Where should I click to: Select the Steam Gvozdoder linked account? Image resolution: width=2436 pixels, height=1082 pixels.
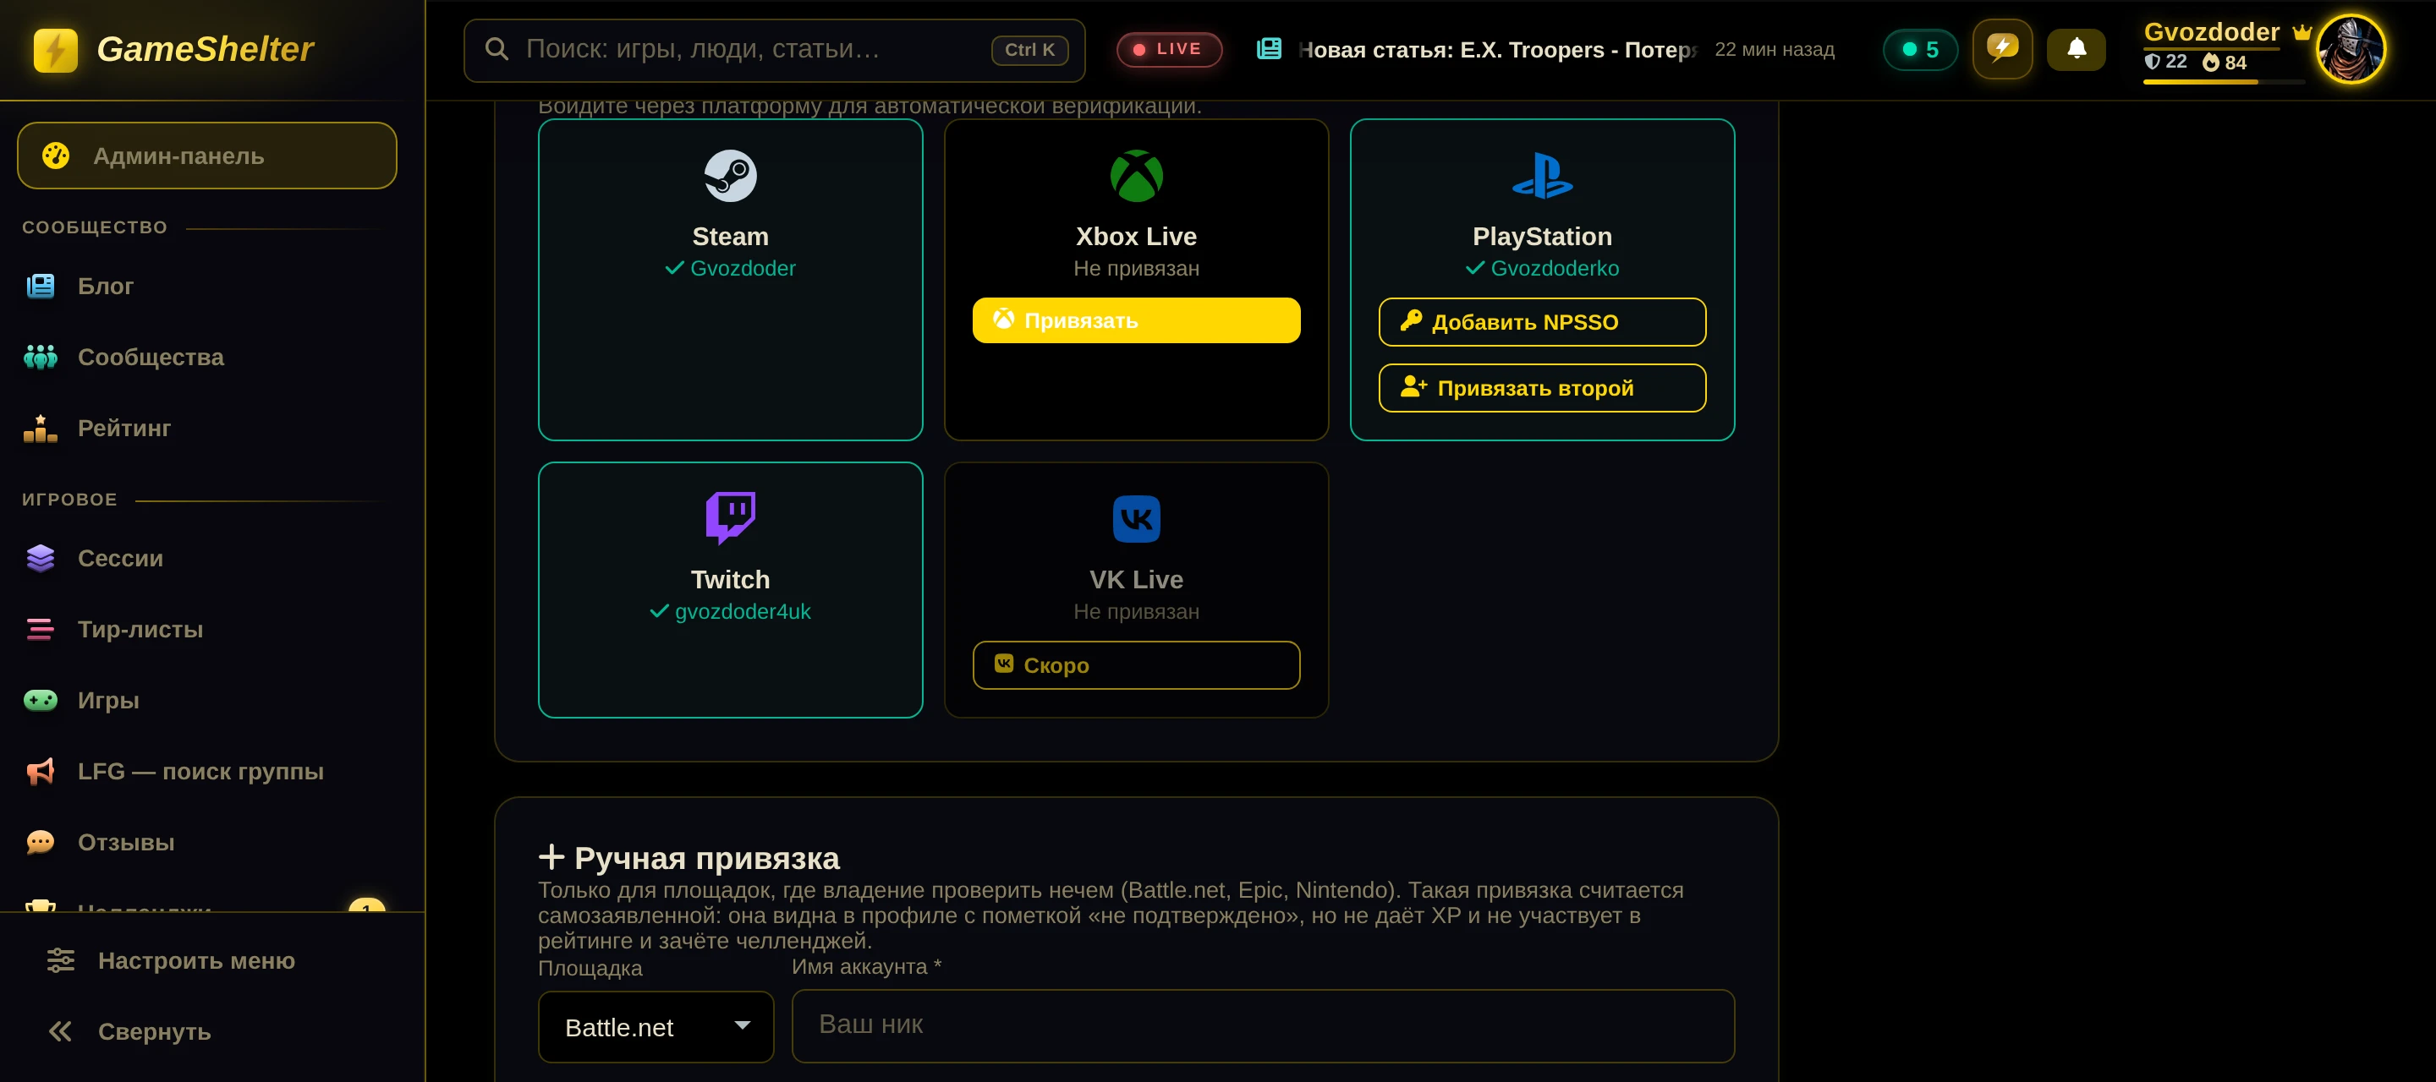[730, 268]
